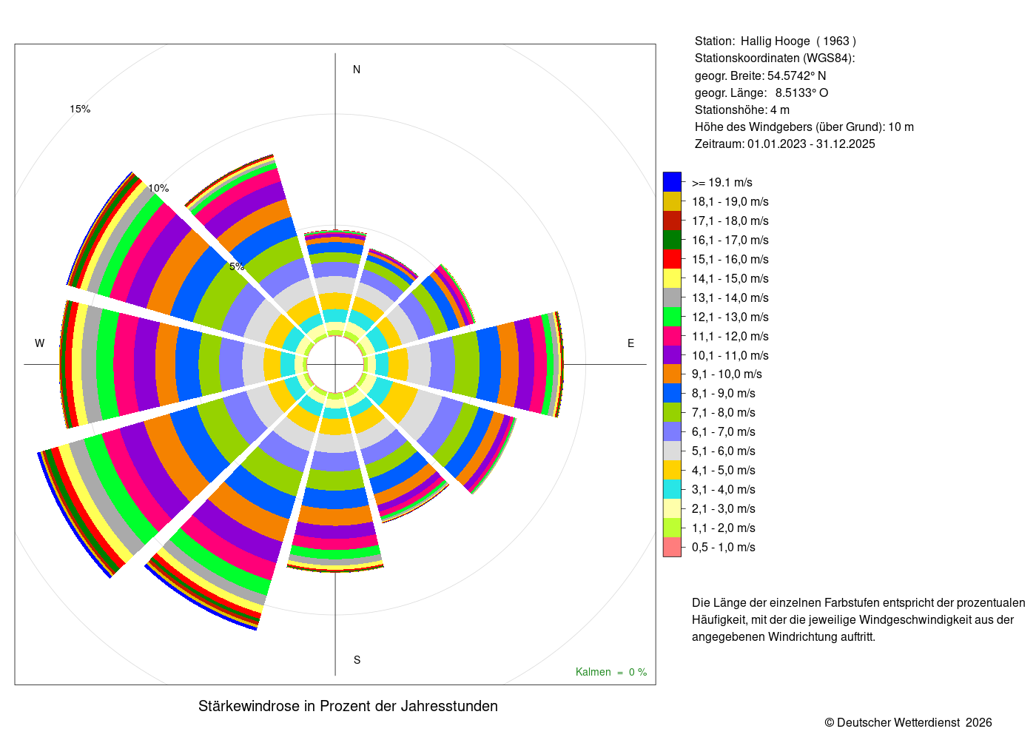Click the azure blue 8,1 - 9,0 m/s swatch
The height and width of the screenshot is (740, 1036).
(672, 393)
